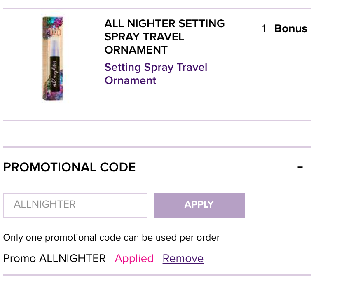
Task: Focus the ALLNIGHTER promo code input field
Action: (75, 205)
